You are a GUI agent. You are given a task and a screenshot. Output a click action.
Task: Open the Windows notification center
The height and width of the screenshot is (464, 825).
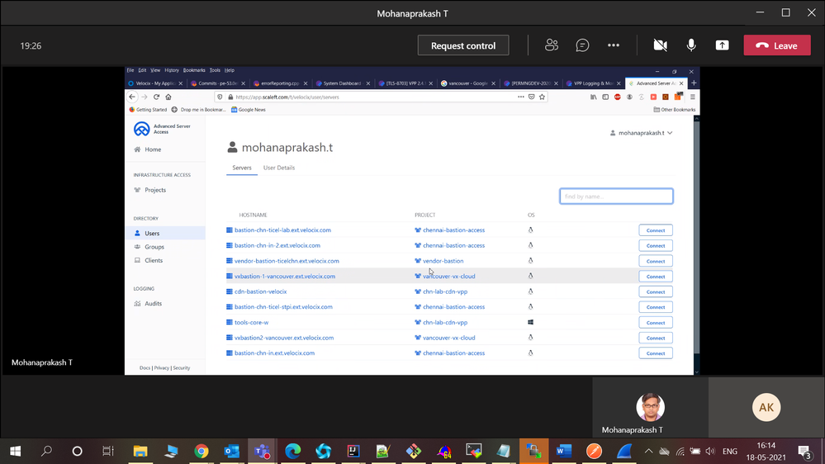coord(804,452)
